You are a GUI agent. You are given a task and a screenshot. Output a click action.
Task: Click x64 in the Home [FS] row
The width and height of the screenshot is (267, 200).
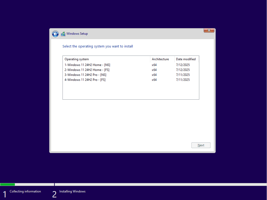tap(154, 70)
